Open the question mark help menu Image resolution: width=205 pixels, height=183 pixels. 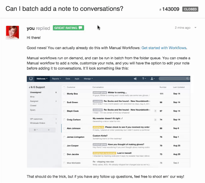pos(144,79)
